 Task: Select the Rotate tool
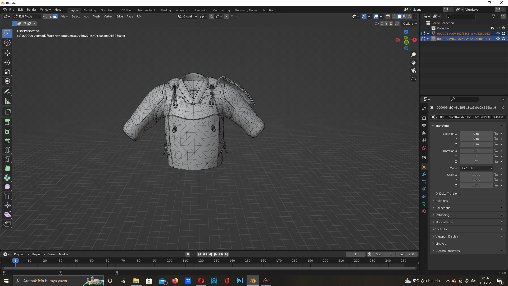tap(7, 62)
